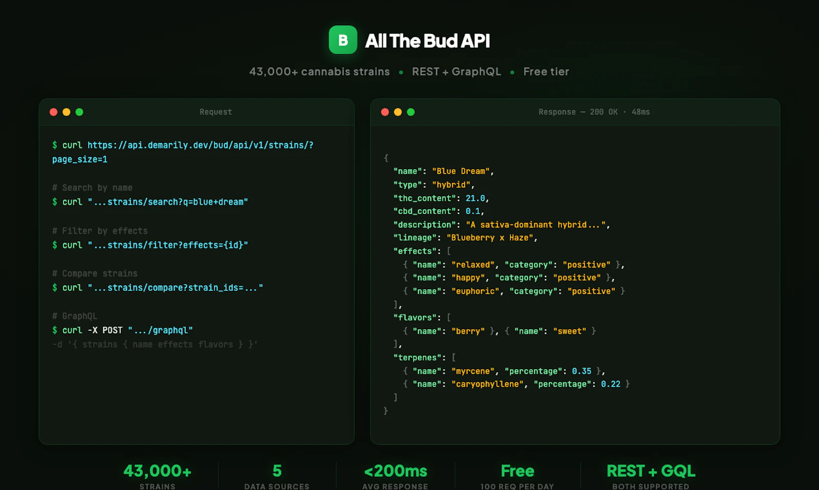Click the Request window title
Viewport: 819px width, 490px height.
[x=215, y=112]
